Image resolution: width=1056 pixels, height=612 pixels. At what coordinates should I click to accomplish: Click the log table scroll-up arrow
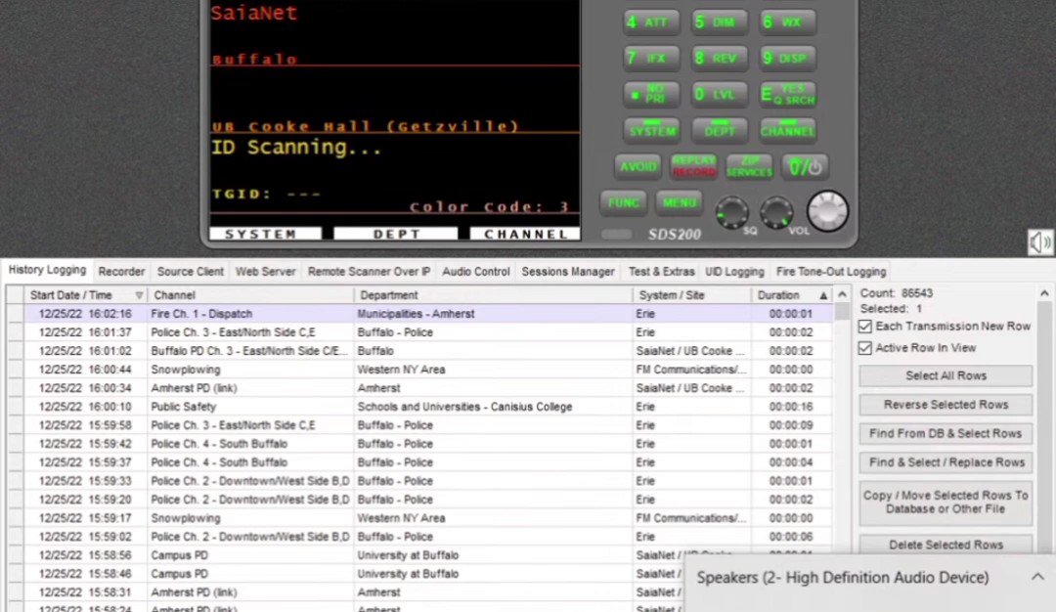tap(842, 294)
